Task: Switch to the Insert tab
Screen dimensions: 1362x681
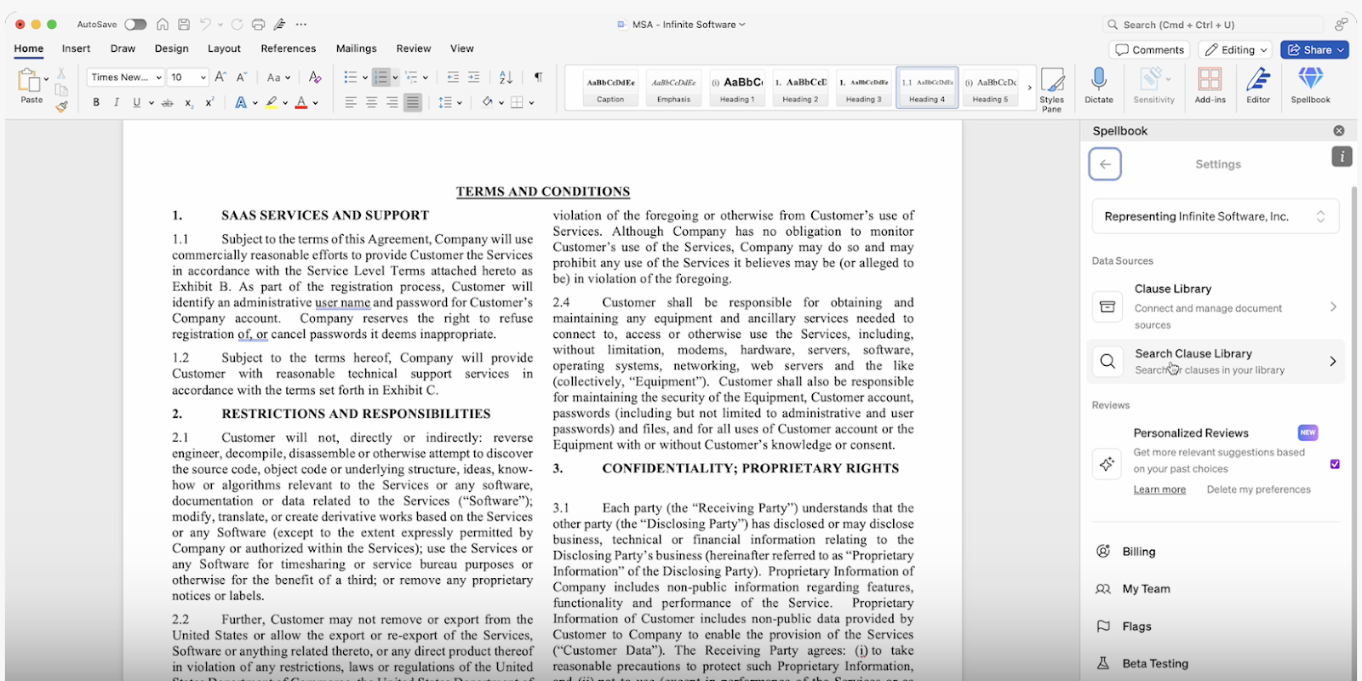Action: tap(76, 49)
